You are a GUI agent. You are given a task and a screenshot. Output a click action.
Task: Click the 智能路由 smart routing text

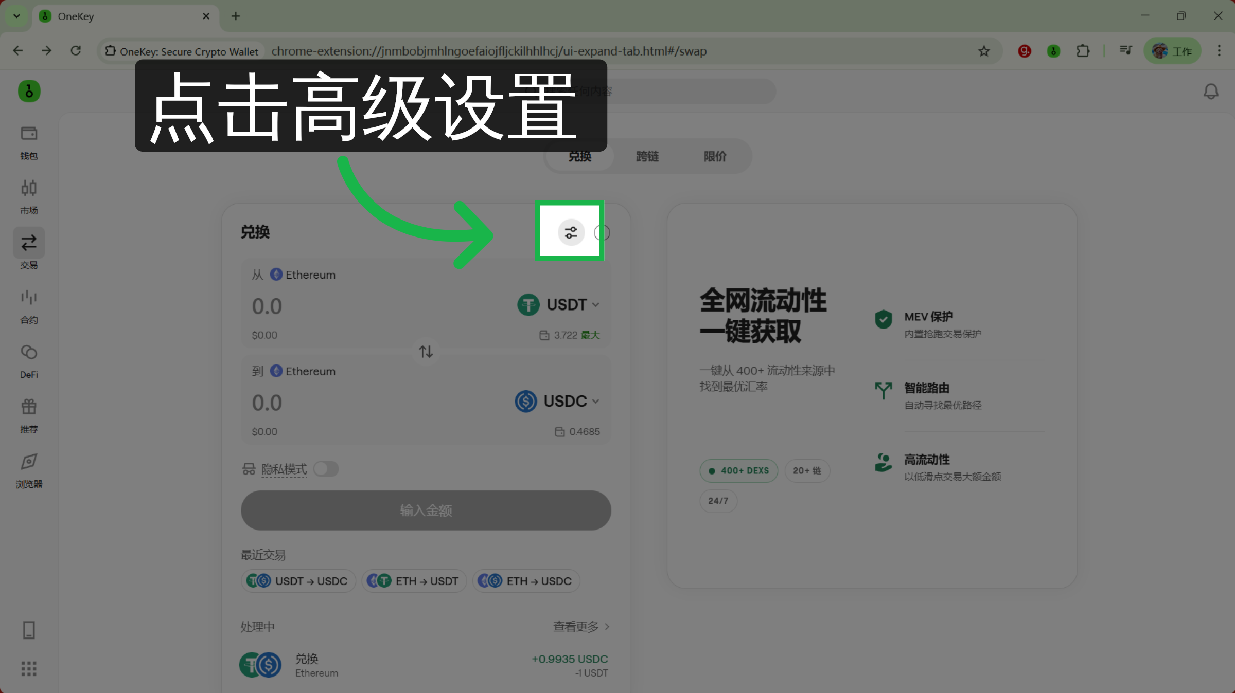(x=927, y=388)
